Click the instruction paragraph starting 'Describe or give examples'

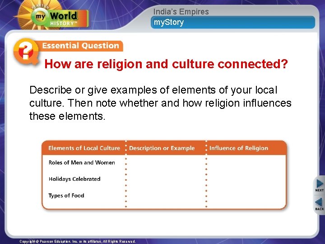160,103
